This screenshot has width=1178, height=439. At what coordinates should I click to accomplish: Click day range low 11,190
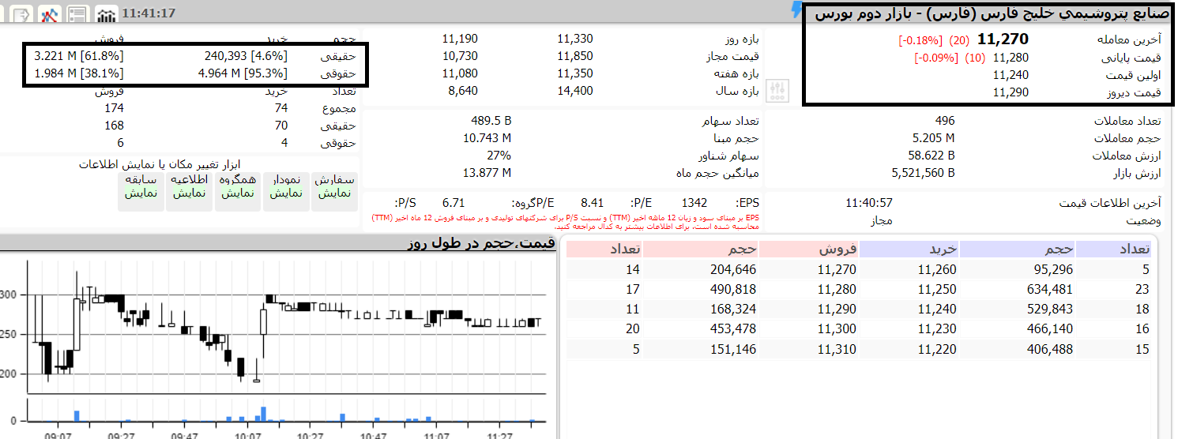click(460, 39)
